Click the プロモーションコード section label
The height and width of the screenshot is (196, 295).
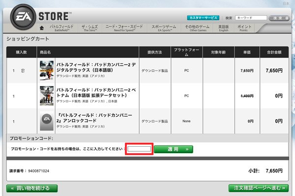(x=31, y=138)
